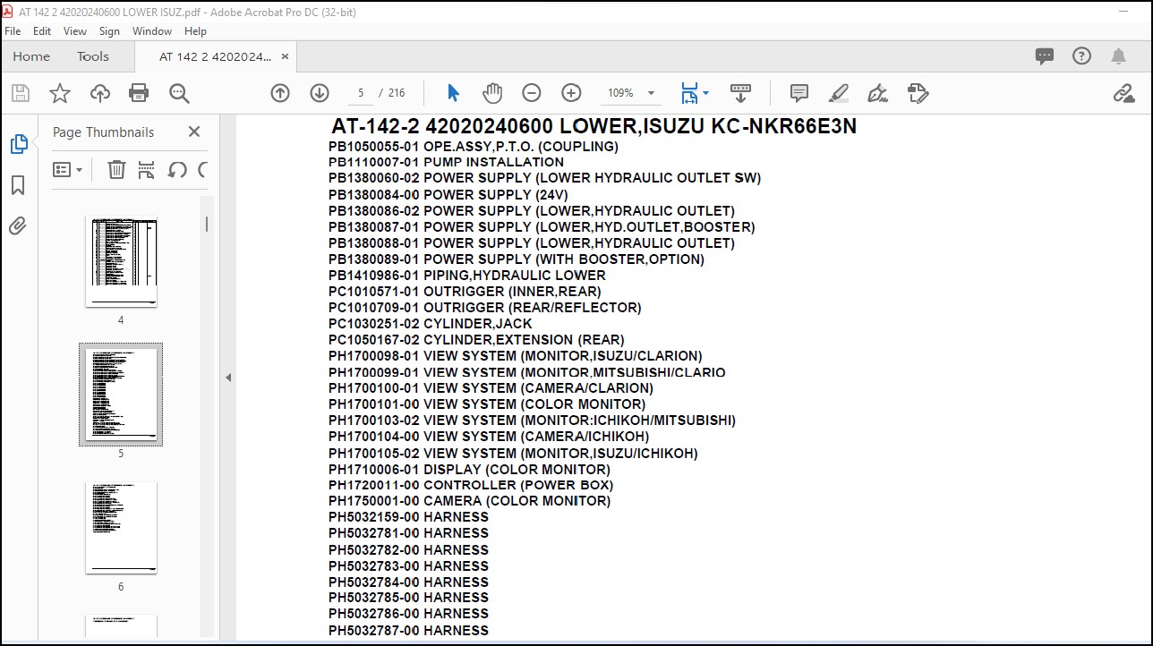Switch to the Tools tab
Image resolution: width=1153 pixels, height=646 pixels.
(93, 56)
